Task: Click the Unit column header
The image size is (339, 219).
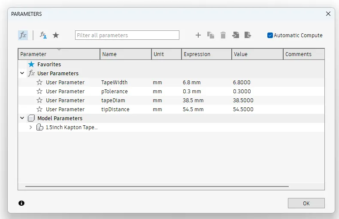Action: 166,54
